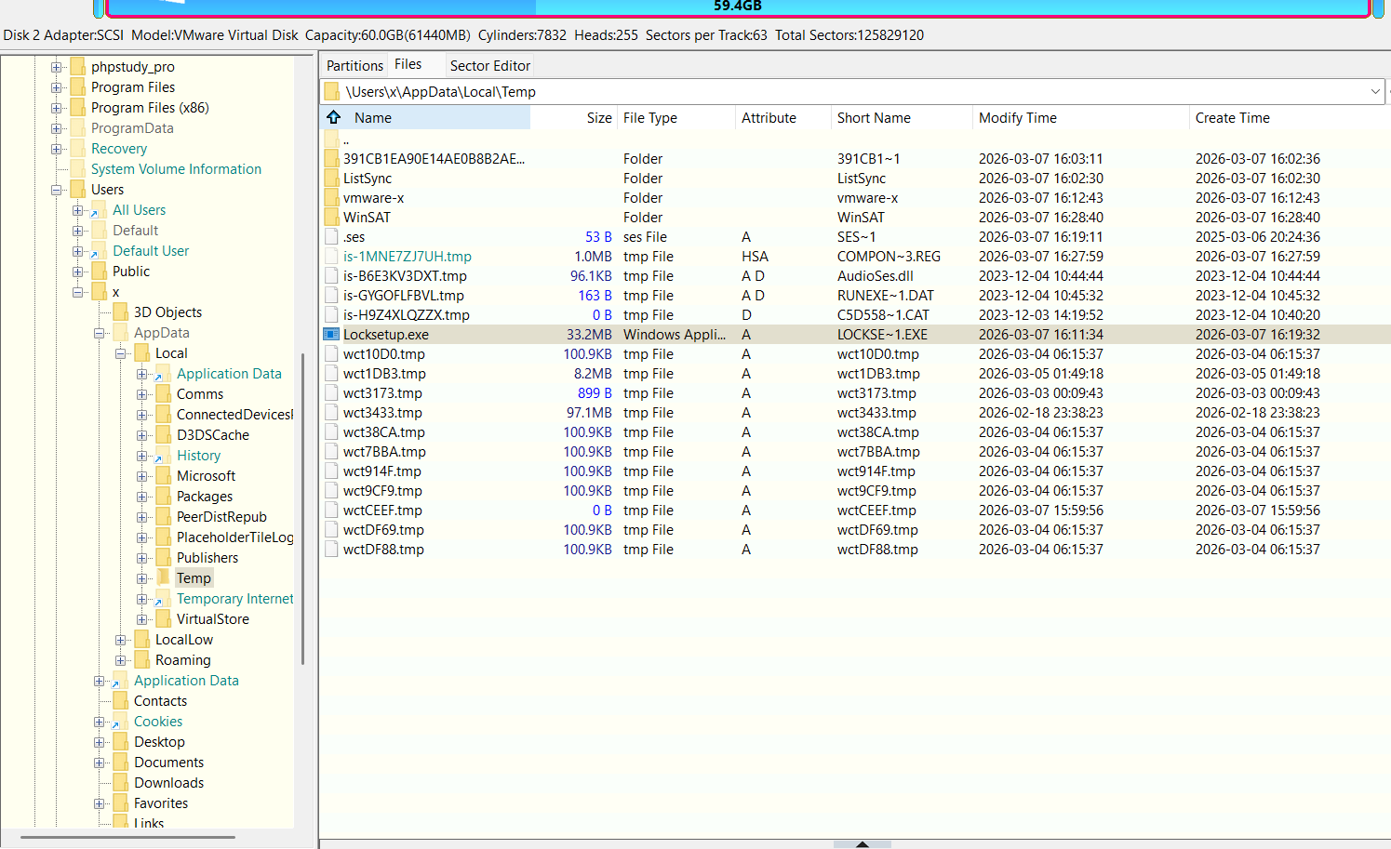Select the Recovery folder in the tree
Screen dimensions: 1391x849
(x=119, y=149)
